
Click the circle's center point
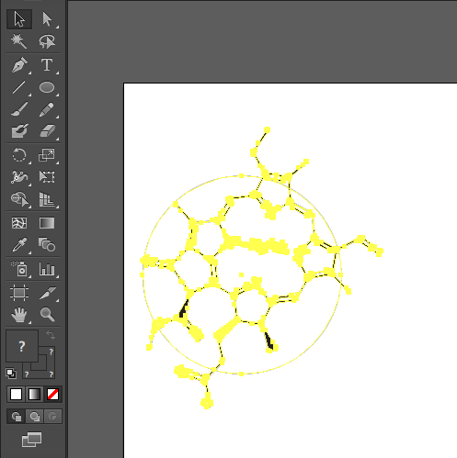point(241,274)
